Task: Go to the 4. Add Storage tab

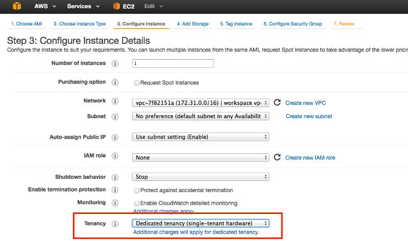Action: (x=192, y=24)
